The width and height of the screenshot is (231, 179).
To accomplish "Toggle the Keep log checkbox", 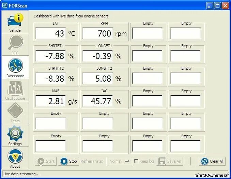I will (x=136, y=161).
